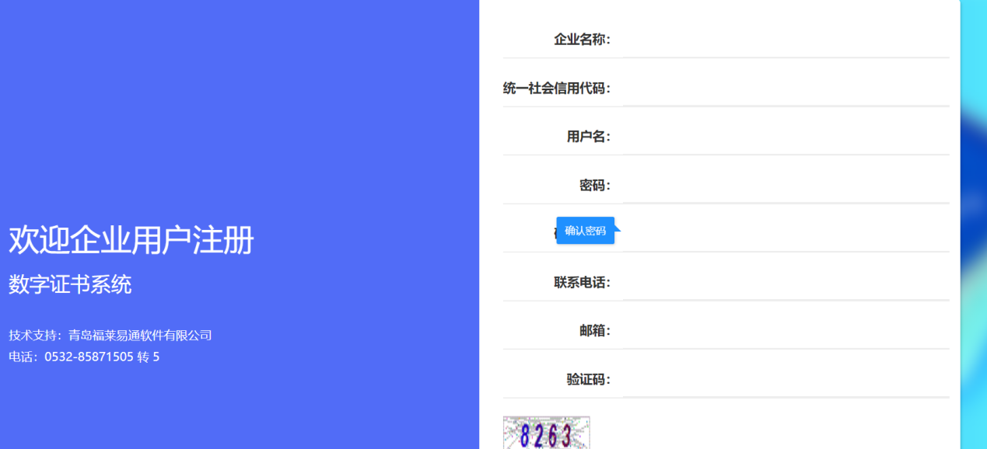Viewport: 987px width, 449px height.
Task: Click the 企业名称 input field
Action: click(786, 40)
